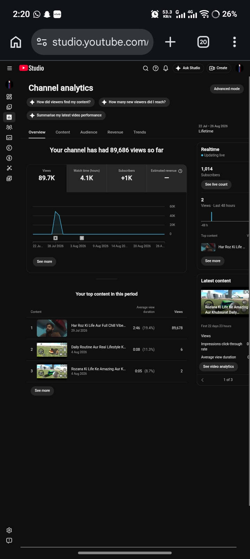Viewport: 250px width, 559px height.
Task: Open Content section in sidebar
Action: pyautogui.click(x=9, y=107)
